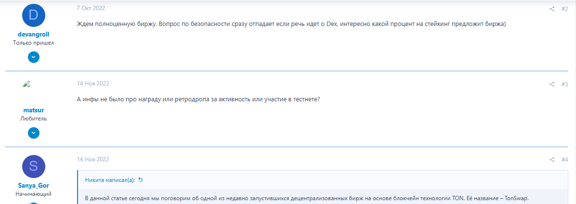Click the 7 Окт 2022 post date
576x204 pixels.
[91, 8]
